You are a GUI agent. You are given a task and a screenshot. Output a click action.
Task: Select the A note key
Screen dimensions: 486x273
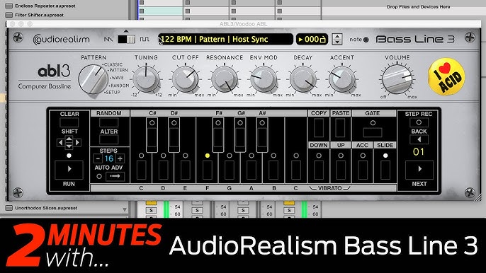point(252,170)
